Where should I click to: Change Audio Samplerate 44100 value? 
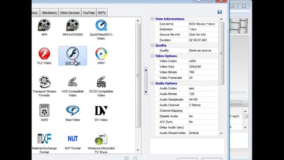pyautogui.click(x=203, y=100)
